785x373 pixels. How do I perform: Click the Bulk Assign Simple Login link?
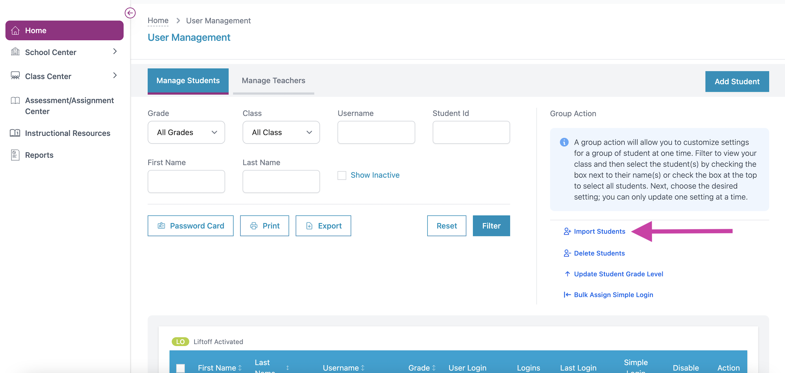coord(613,295)
